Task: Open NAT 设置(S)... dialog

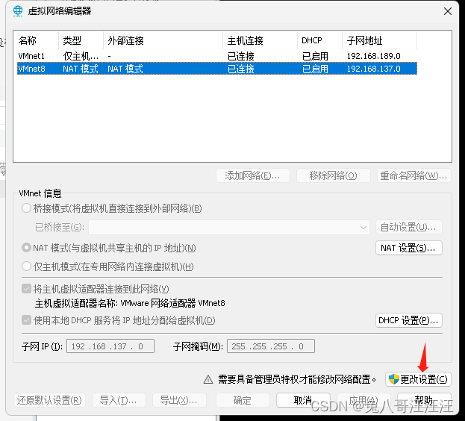Action: pyautogui.click(x=409, y=248)
